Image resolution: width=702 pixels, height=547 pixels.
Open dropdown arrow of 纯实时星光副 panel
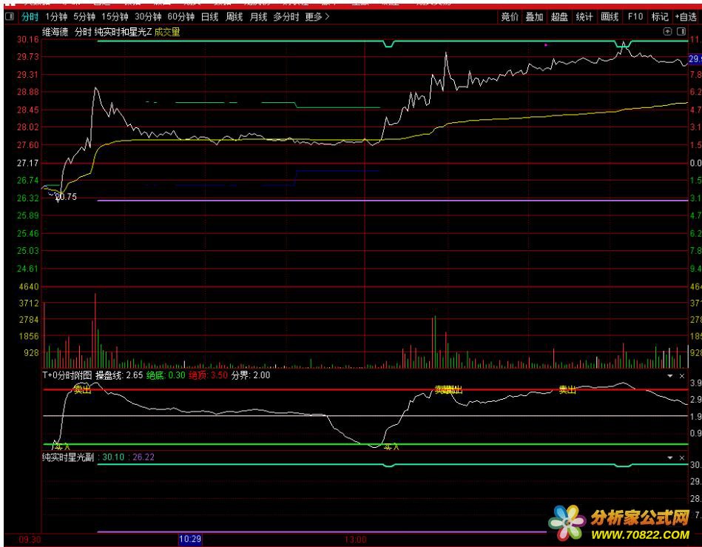670,458
